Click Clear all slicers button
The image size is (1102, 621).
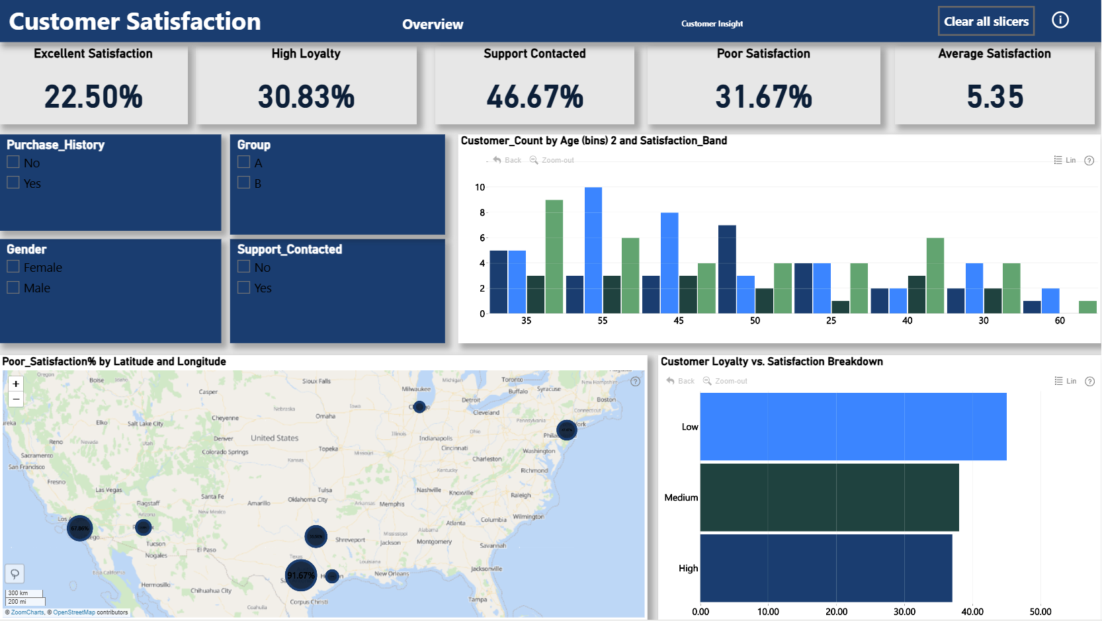click(986, 21)
